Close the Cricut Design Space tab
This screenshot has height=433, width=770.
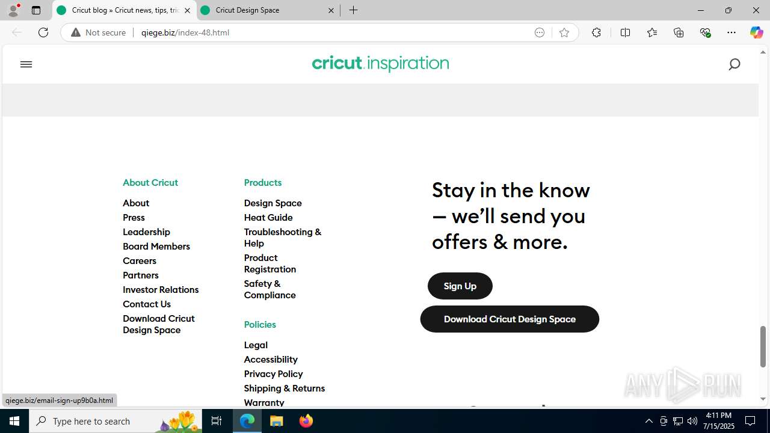point(331,10)
